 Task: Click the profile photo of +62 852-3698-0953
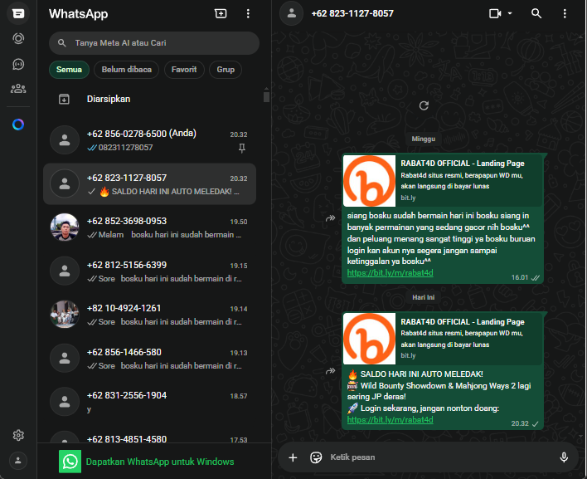65,227
